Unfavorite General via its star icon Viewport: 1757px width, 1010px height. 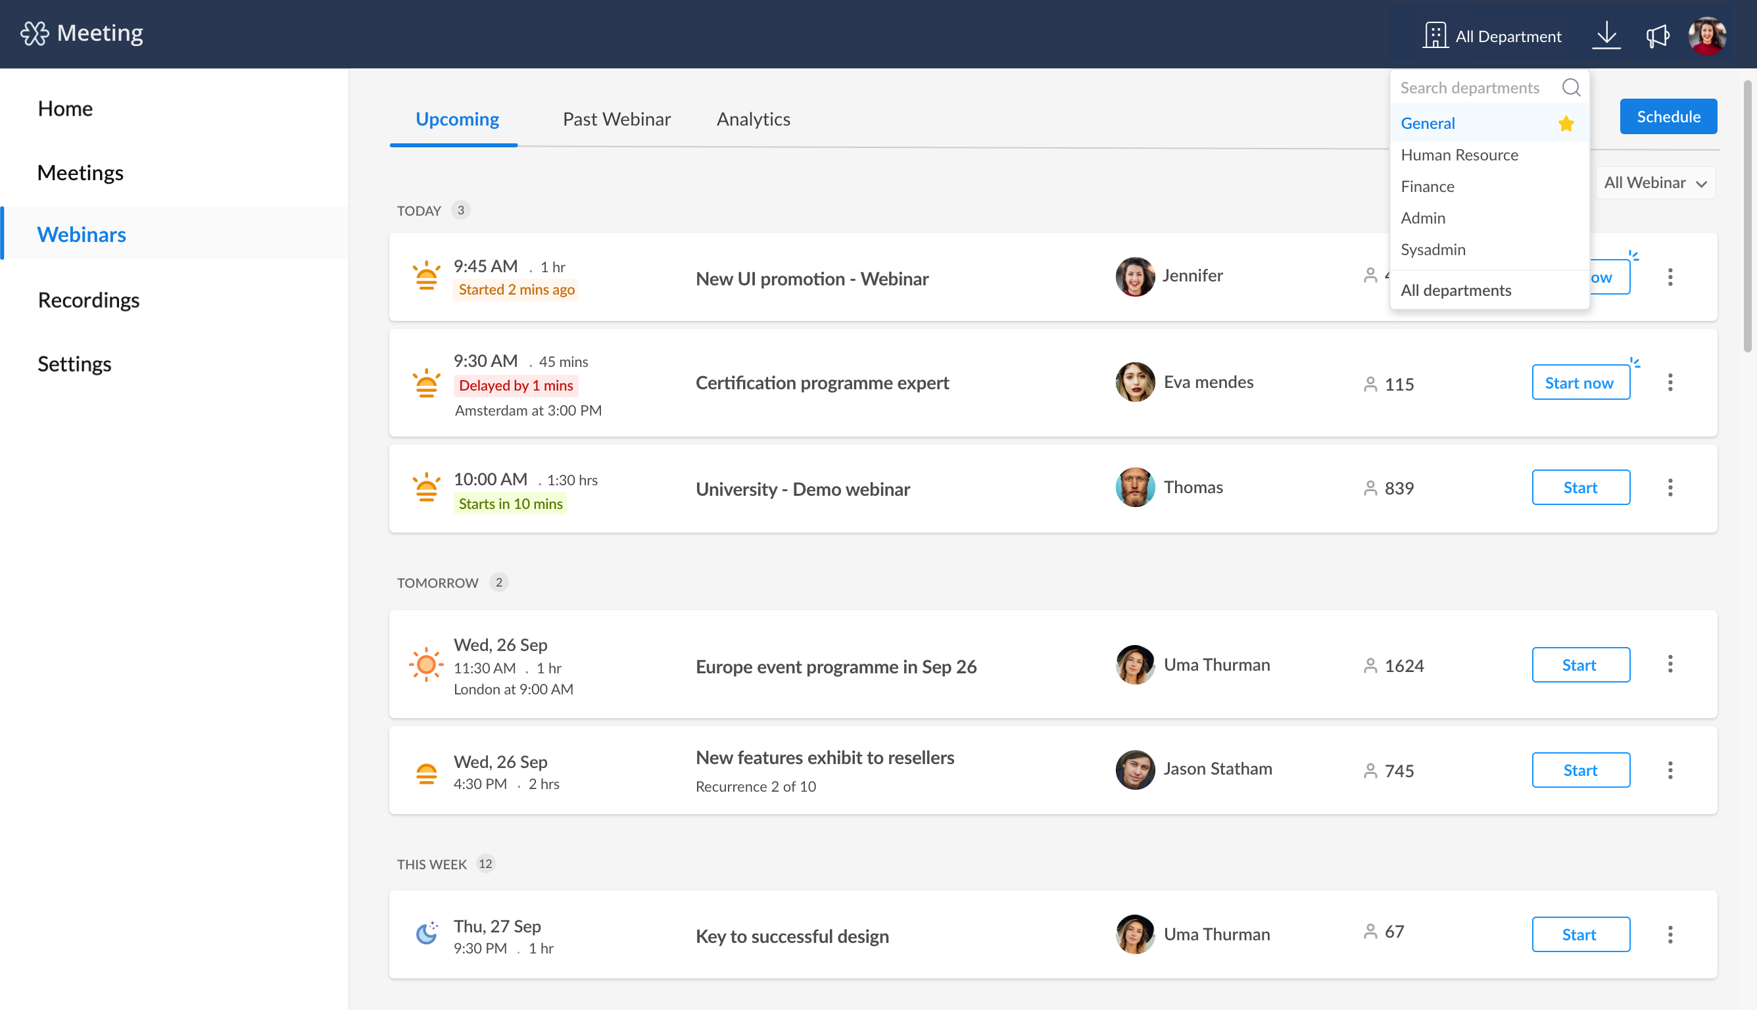[x=1566, y=123]
